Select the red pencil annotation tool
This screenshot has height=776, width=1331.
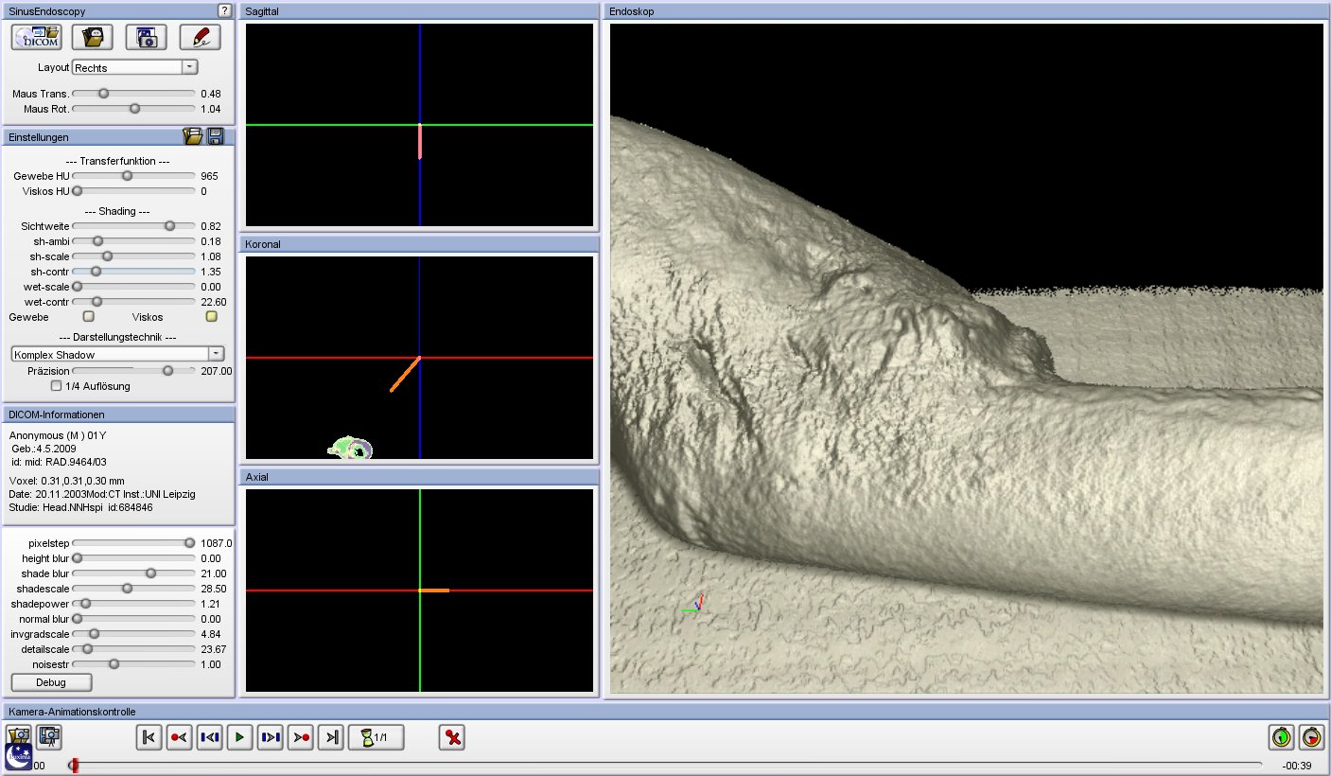(200, 38)
